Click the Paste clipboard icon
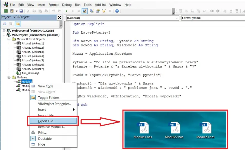245x150 pixels. coord(40,11)
